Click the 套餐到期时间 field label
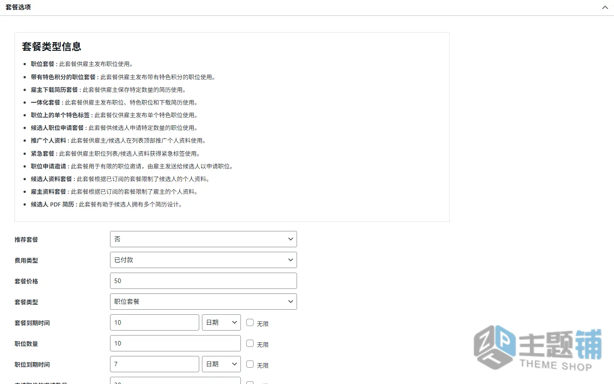Viewport: 614px width, 384px height. [32, 323]
